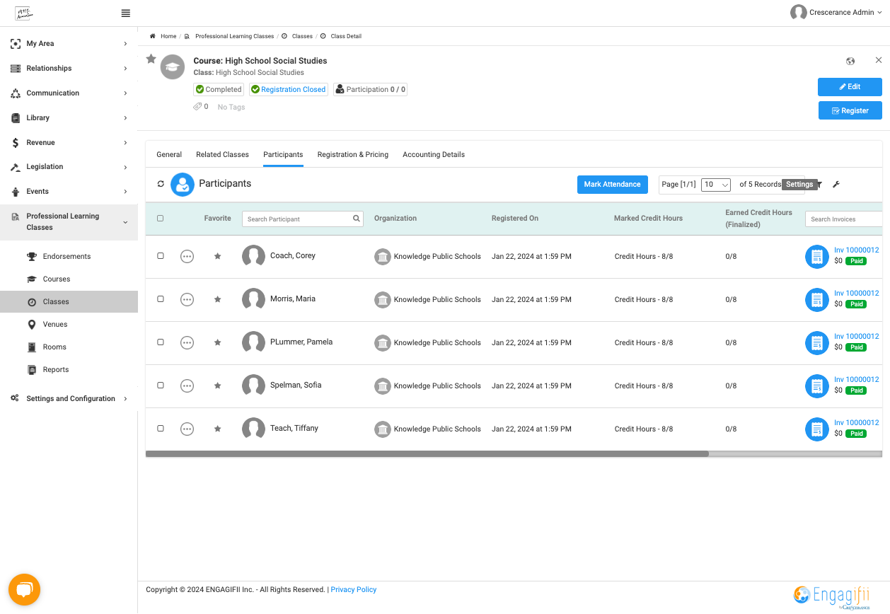Open the wrench tools icon in the Participants toolbar

(x=836, y=185)
